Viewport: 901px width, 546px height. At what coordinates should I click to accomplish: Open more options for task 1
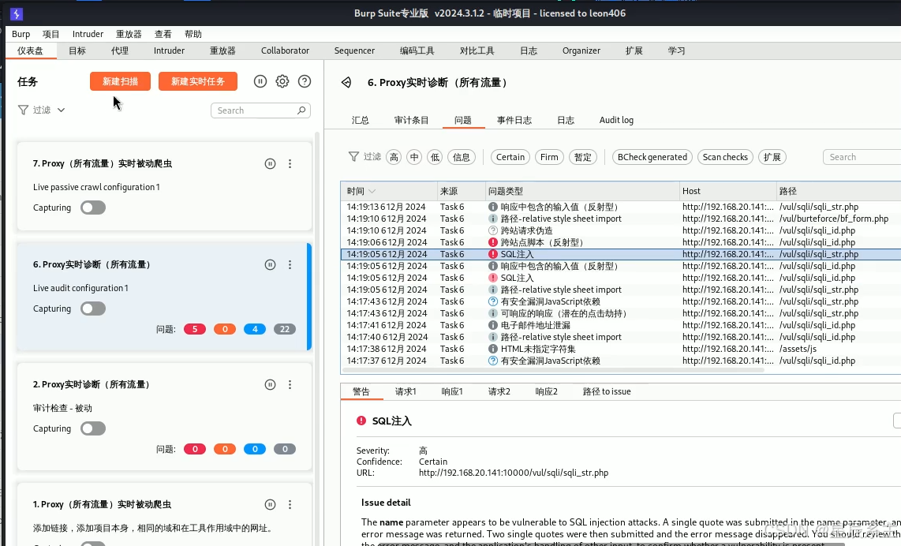click(290, 505)
